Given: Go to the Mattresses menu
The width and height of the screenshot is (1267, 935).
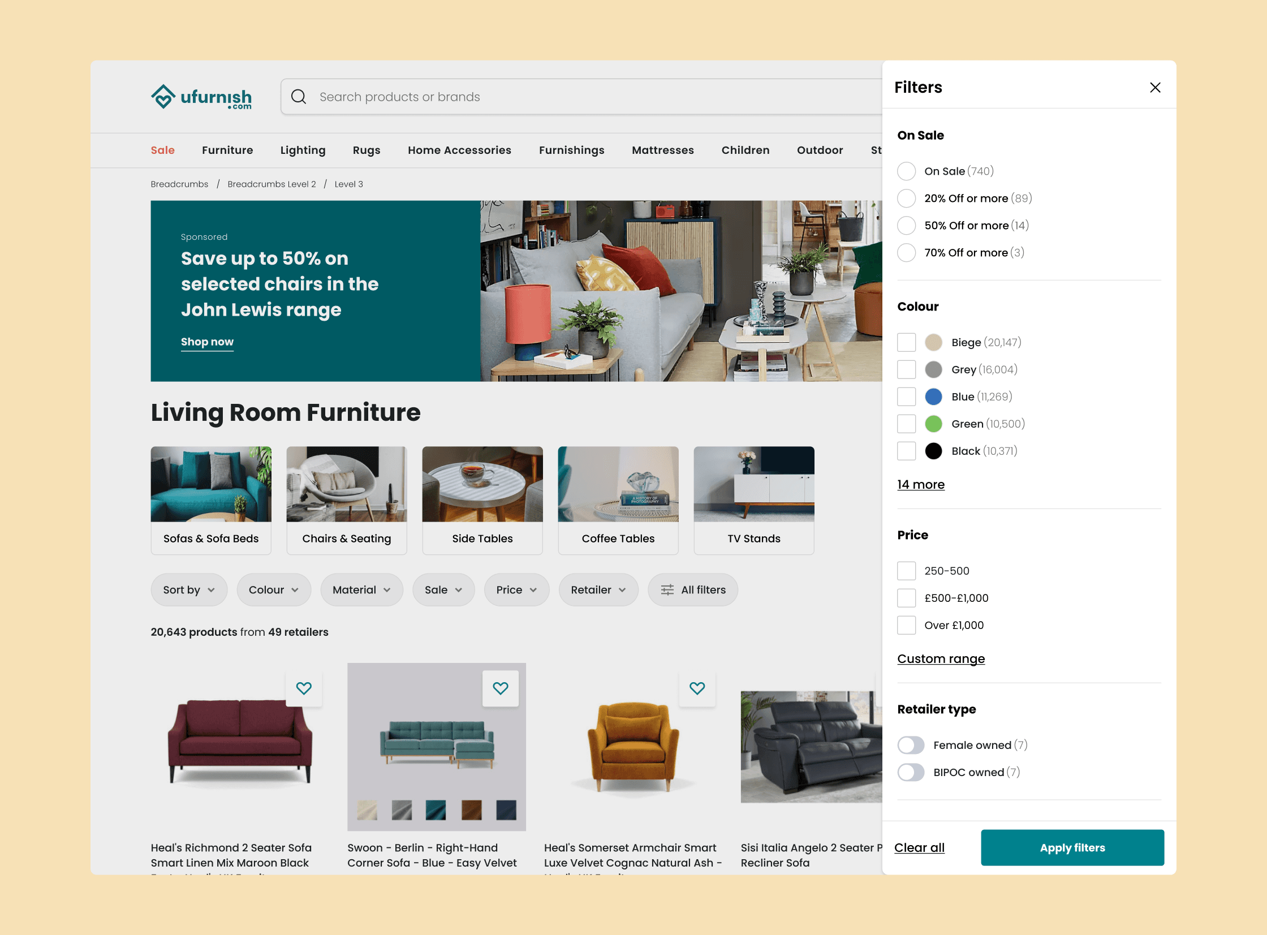Looking at the screenshot, I should (x=662, y=150).
